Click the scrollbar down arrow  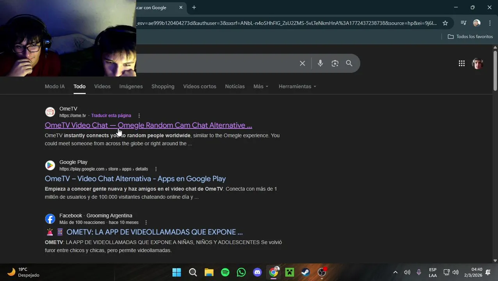click(x=495, y=261)
